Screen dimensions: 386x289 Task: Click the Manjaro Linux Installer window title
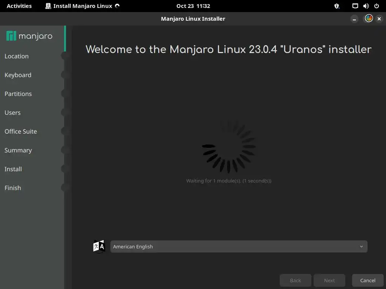(x=193, y=19)
